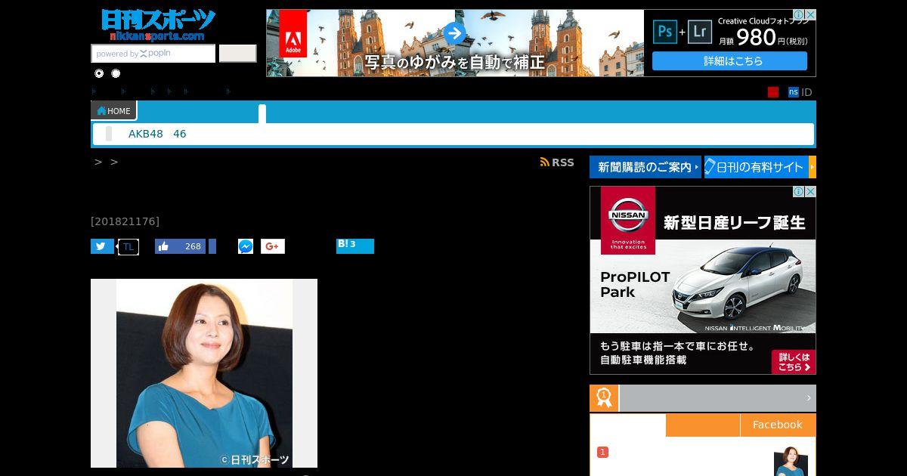Click the red square icon near ID
Image resolution: width=907 pixels, height=476 pixels.
(773, 92)
